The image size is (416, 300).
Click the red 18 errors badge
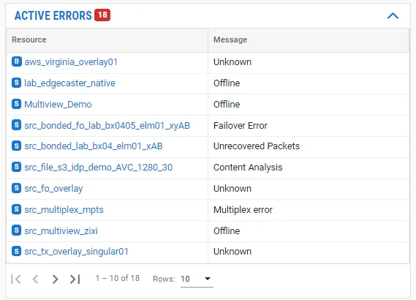tap(102, 15)
